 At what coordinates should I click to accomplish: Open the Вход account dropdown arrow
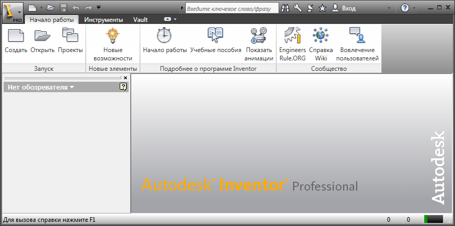(389, 8)
